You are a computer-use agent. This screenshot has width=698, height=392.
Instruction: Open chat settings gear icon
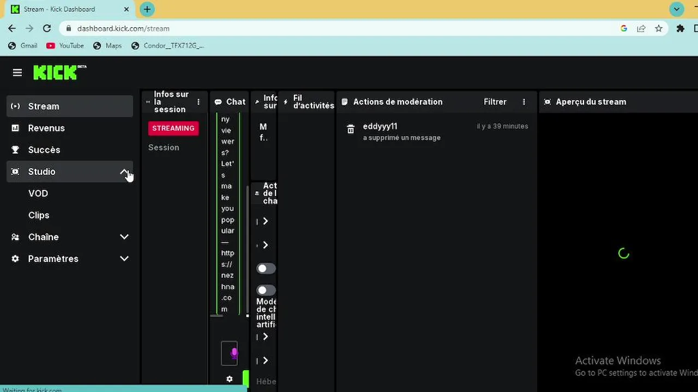click(x=230, y=379)
